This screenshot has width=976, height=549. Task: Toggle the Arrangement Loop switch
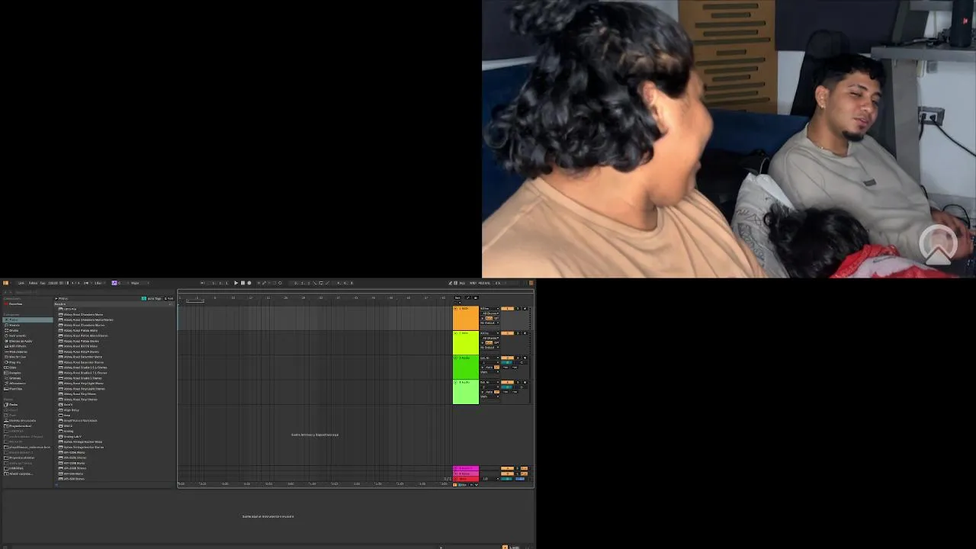[321, 283]
